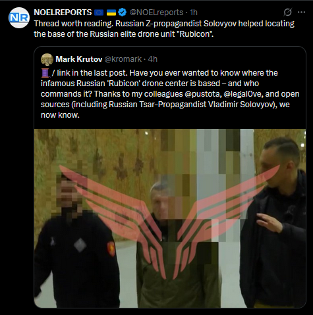Image resolution: width=313 pixels, height=315 pixels.
Task: Open Mark Krutov's round avatar
Action: tap(47, 59)
